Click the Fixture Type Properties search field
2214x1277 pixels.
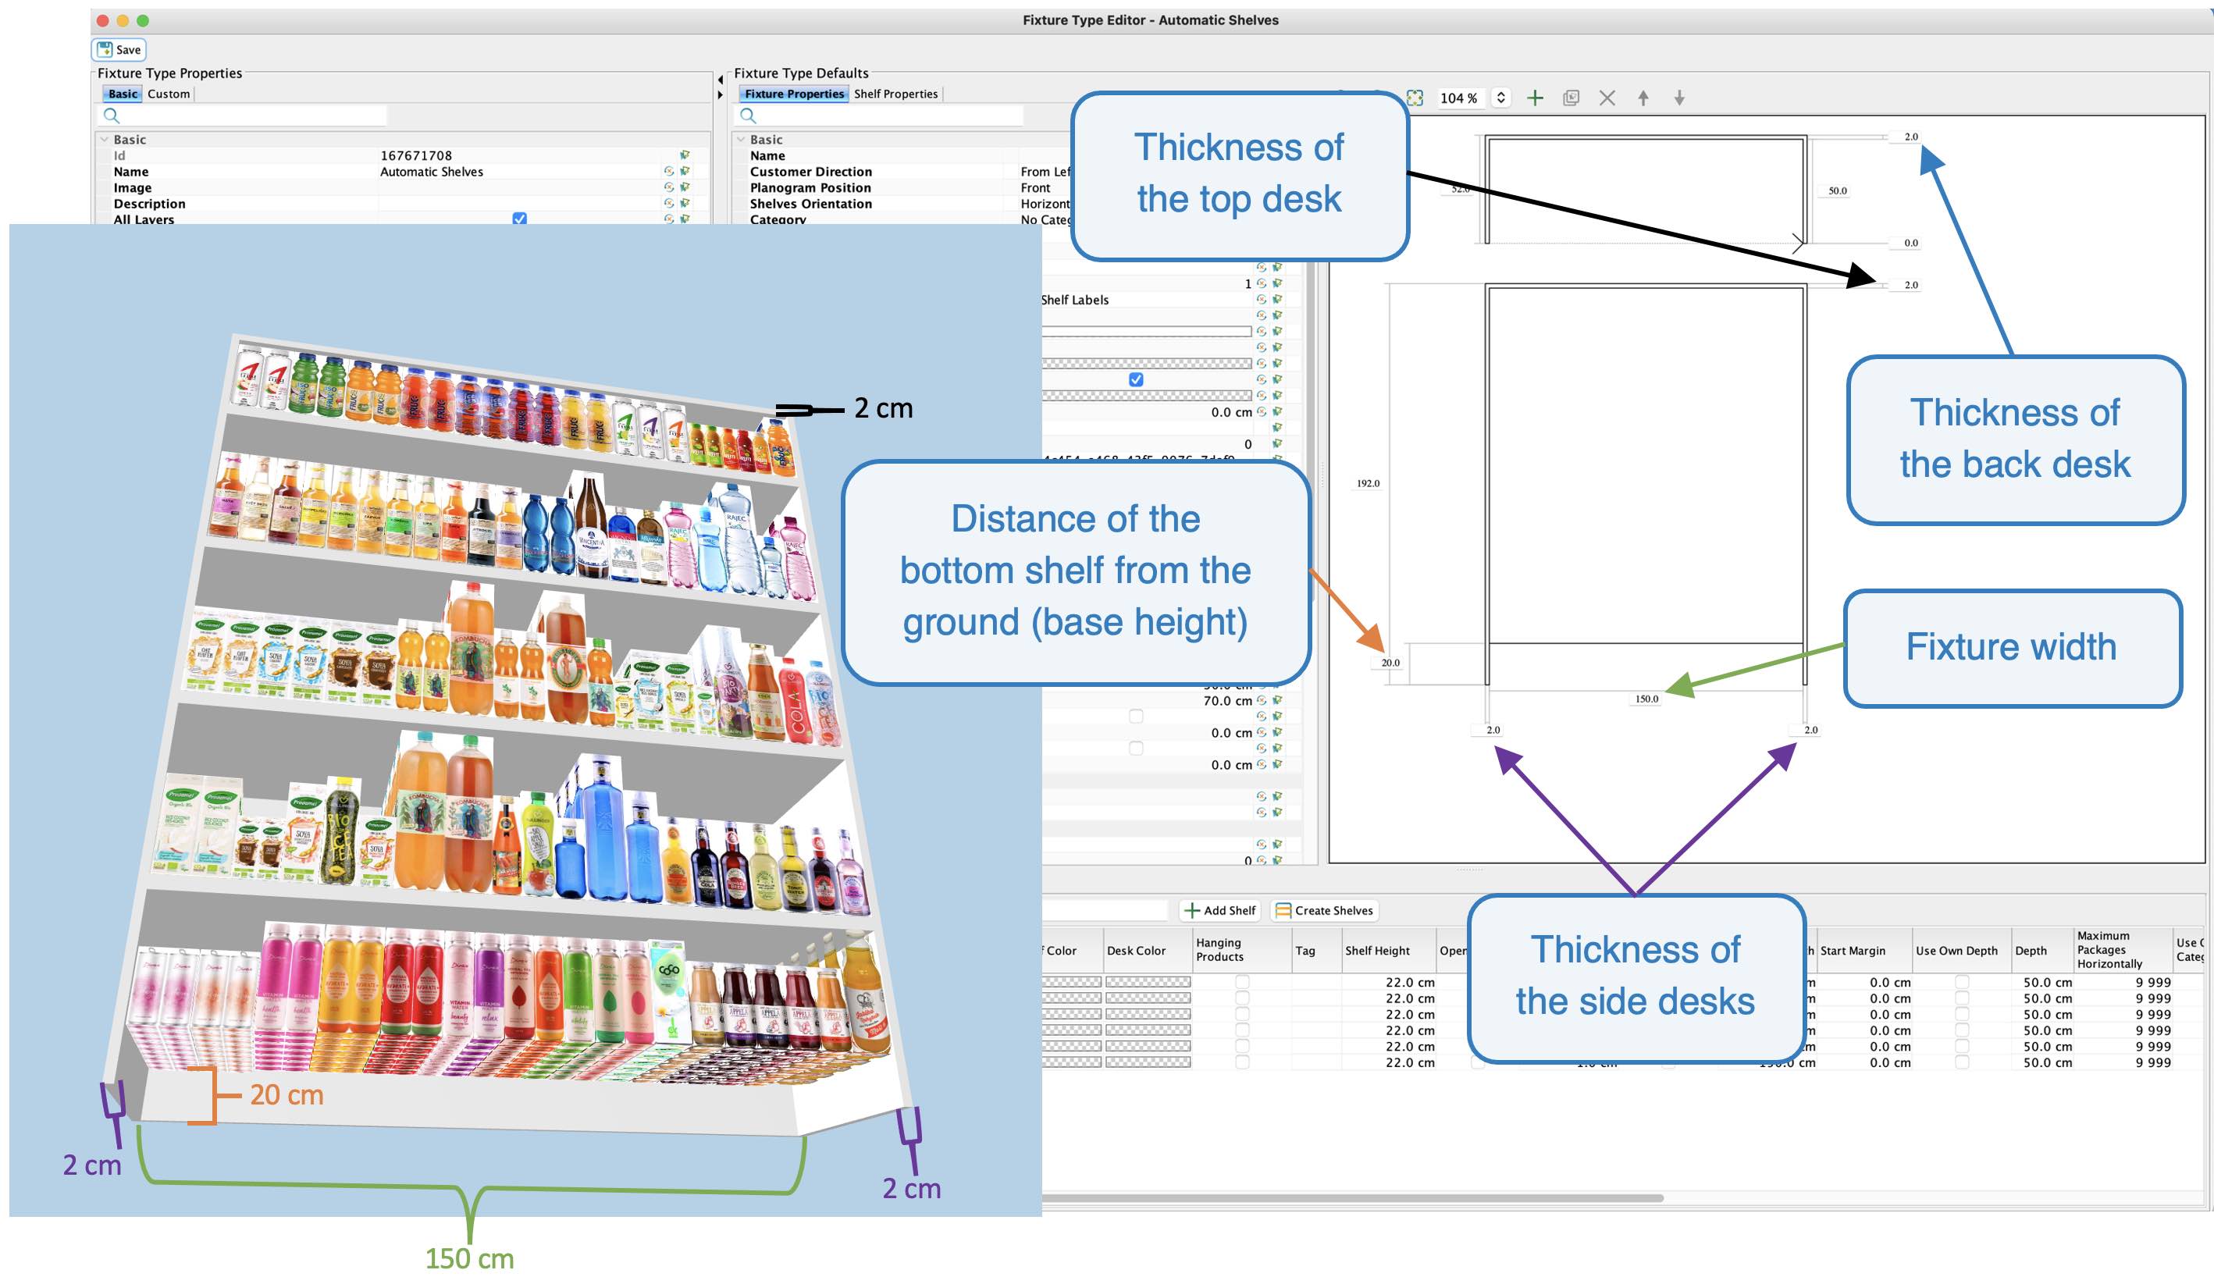tap(244, 116)
